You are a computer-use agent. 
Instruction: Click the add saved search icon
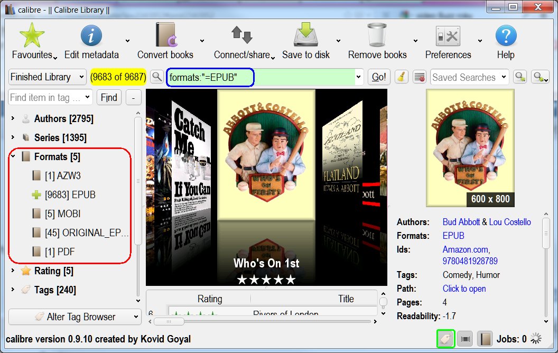[x=520, y=77]
